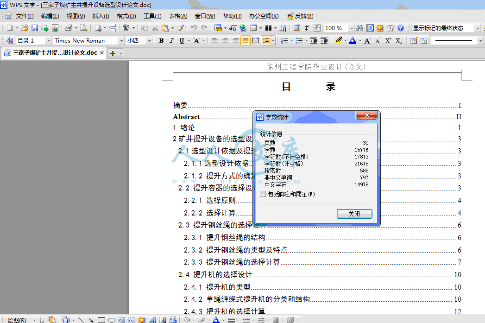This screenshot has width=485, height=323.
Task: Expand the highlight color dropdown arrow
Action: (x=345, y=40)
